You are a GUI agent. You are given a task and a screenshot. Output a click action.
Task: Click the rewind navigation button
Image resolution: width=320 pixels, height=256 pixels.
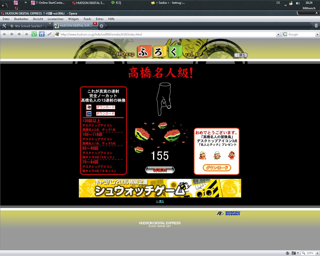(x=4, y=34)
